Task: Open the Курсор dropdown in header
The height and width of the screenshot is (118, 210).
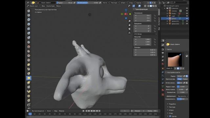Action: 139,3
